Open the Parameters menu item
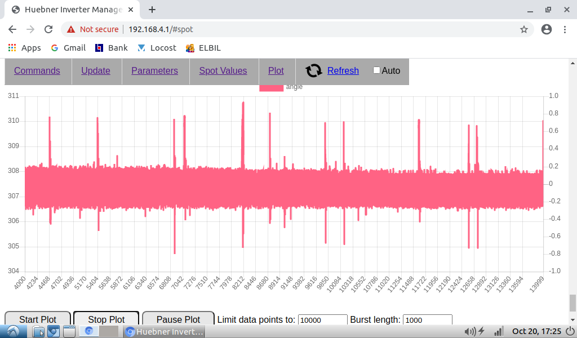 [x=154, y=70]
